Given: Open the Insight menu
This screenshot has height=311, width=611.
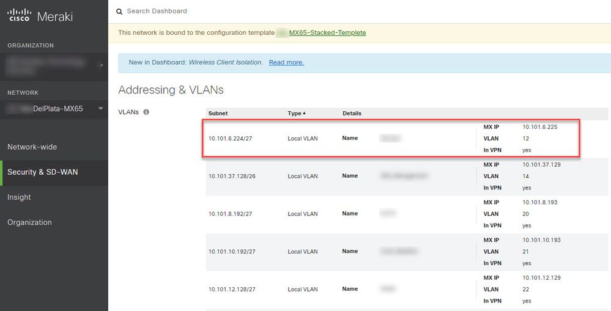Looking at the screenshot, I should coord(19,197).
